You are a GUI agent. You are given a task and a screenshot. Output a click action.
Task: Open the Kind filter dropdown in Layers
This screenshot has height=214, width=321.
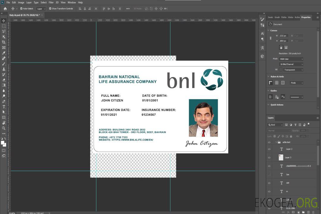tap(275, 125)
